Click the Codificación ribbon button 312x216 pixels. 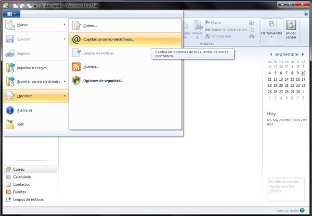(218, 36)
